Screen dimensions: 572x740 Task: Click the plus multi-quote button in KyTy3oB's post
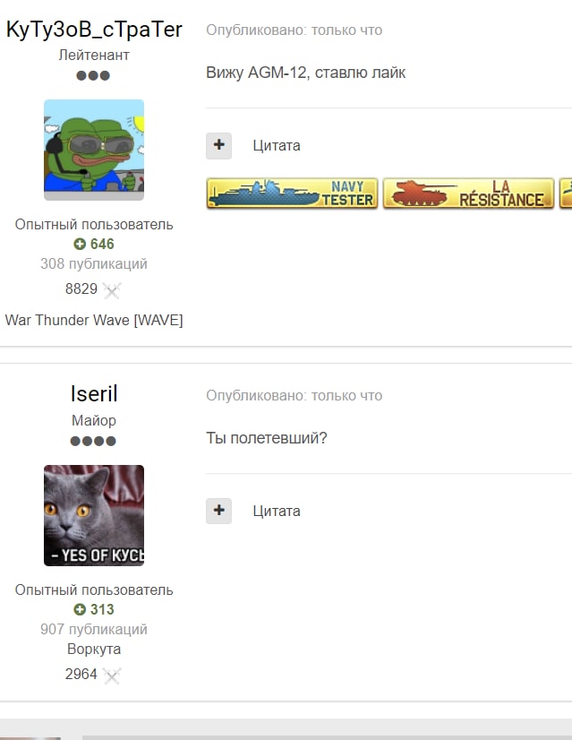click(x=218, y=146)
